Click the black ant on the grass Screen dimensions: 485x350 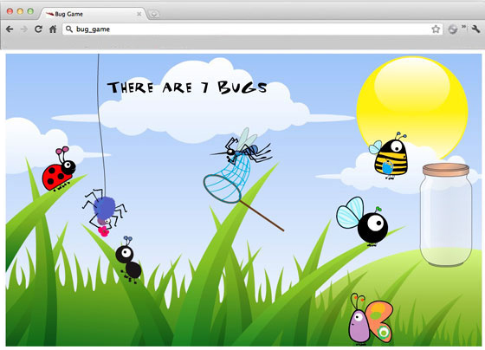[x=128, y=260]
